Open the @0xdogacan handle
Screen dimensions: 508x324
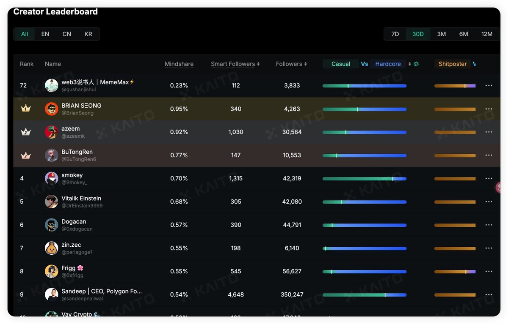77,229
